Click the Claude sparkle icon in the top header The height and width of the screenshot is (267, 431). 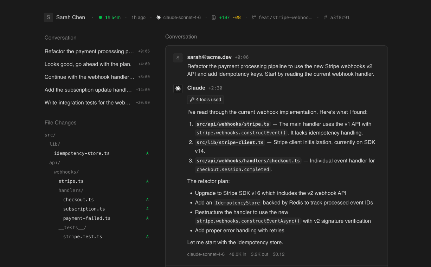tap(158, 17)
